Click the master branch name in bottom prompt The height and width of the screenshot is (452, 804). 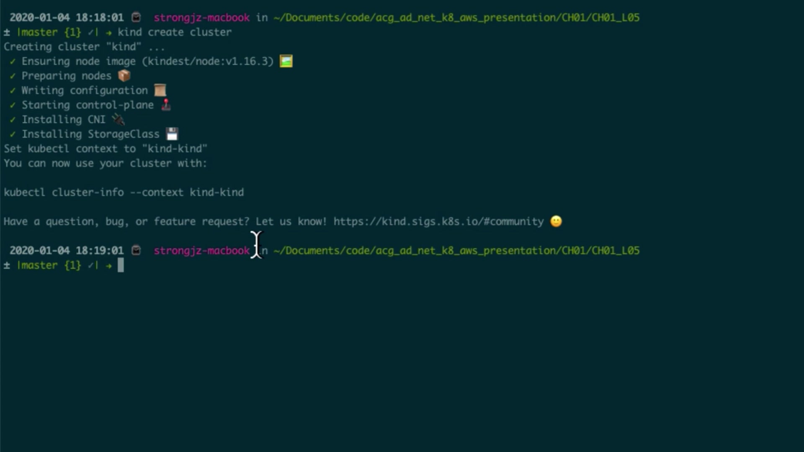click(x=39, y=265)
